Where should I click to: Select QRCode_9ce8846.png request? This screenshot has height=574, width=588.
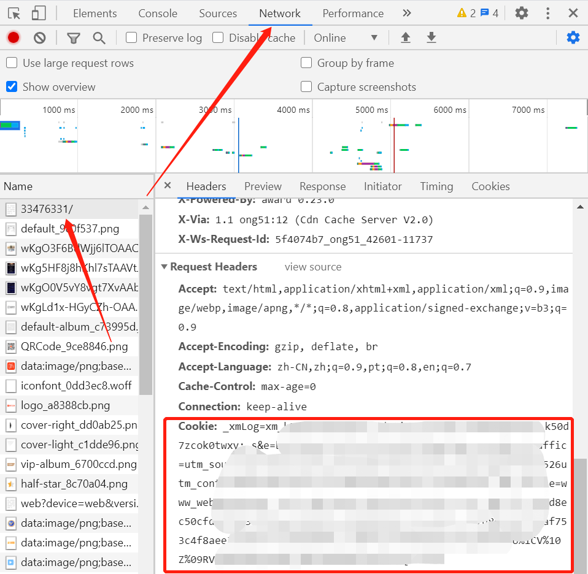tap(69, 346)
